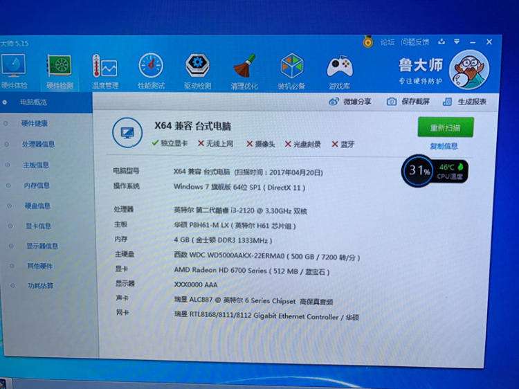519x389 pixels.
Task: Select 内存信息 in sidebar
Action: (x=37, y=186)
